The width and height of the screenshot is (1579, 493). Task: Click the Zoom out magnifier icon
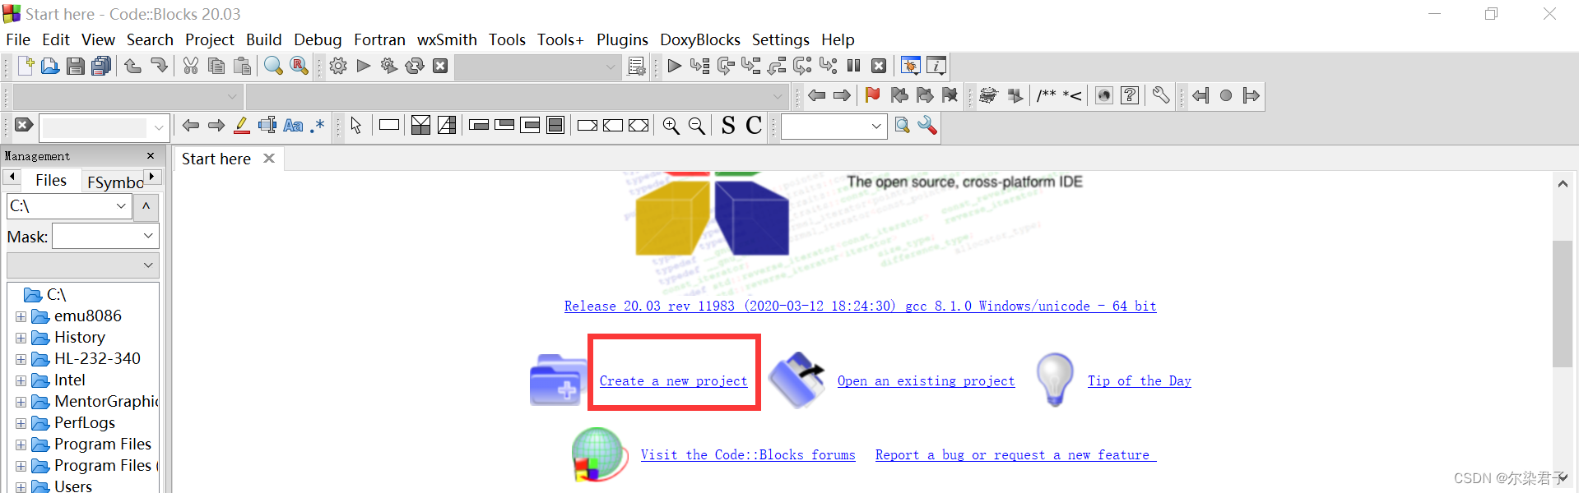coord(697,125)
